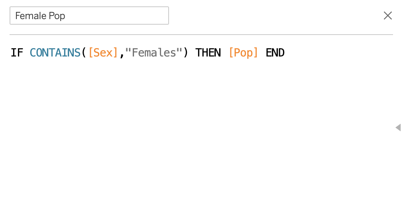Click the [Pop] field in the formula
401x222 pixels.
tap(243, 53)
